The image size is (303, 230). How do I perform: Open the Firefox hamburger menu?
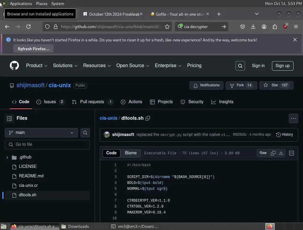tap(296, 27)
